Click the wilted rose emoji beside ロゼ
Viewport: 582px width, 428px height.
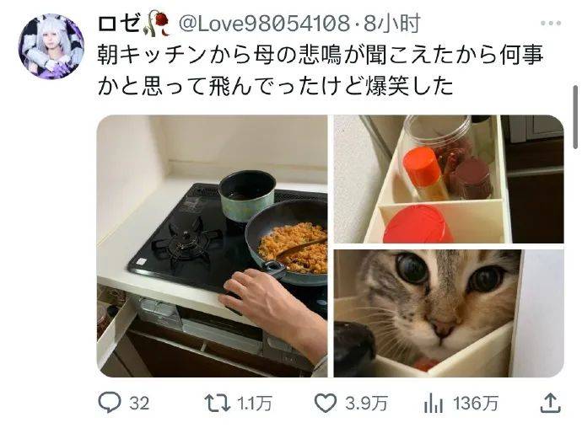[x=158, y=24]
